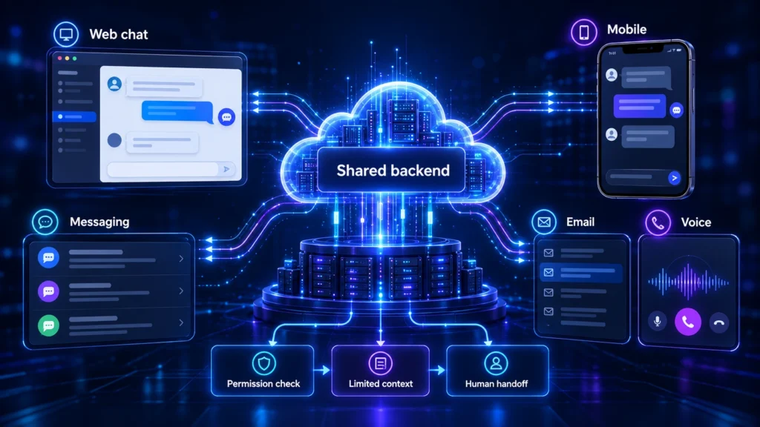Click the voice waveform in Voice panel

688,282
